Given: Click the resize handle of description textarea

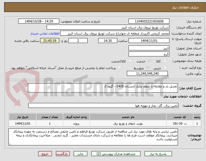Looking at the screenshot, I should pos(29,91).
